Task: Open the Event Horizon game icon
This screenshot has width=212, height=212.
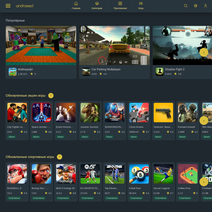Action: pos(66,112)
